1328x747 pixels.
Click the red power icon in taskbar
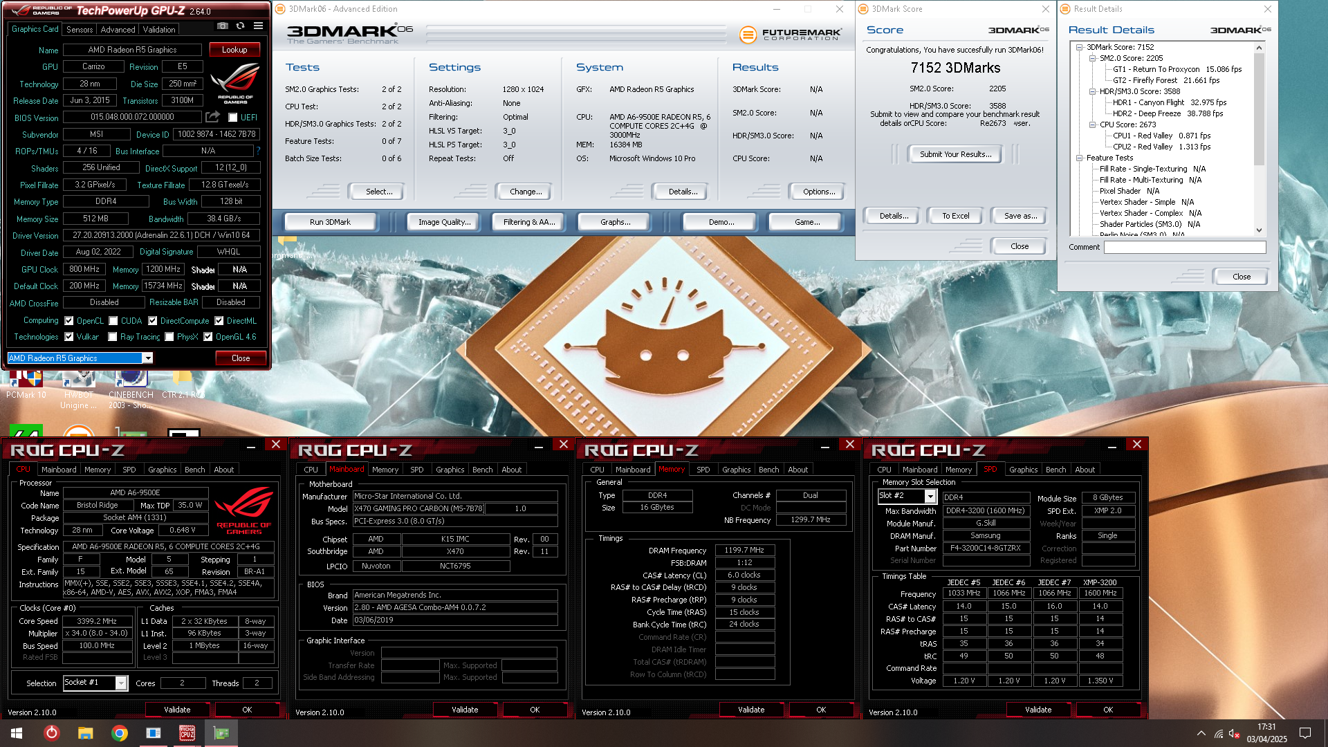pos(52,733)
